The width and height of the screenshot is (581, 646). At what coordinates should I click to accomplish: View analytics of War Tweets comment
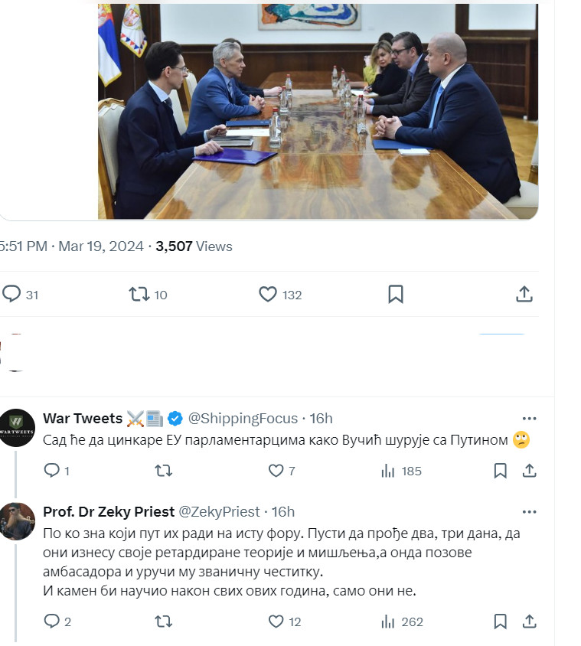pyautogui.click(x=387, y=471)
